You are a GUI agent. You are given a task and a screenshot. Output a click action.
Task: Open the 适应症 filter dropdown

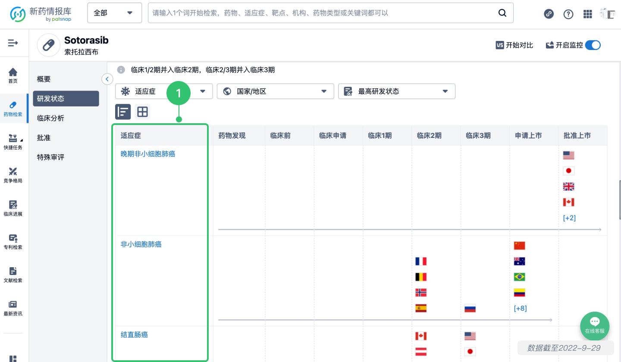click(164, 91)
